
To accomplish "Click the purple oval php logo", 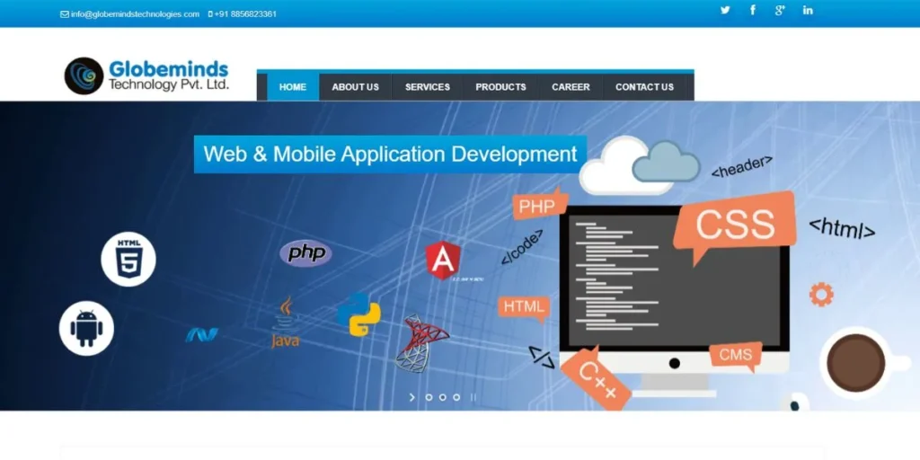I will click(305, 253).
